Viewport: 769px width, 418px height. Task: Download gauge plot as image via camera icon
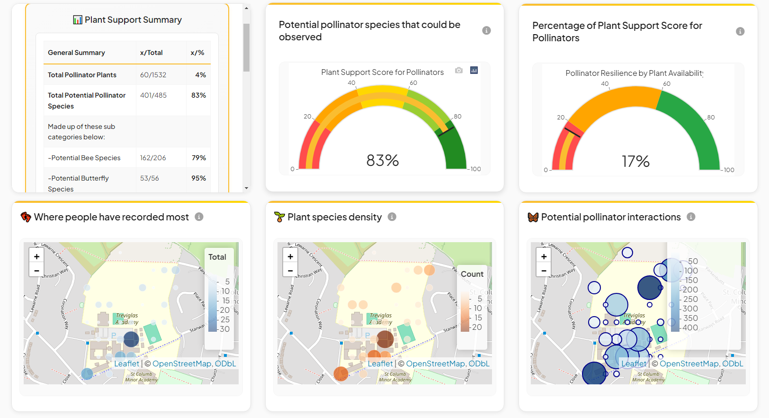tap(459, 71)
